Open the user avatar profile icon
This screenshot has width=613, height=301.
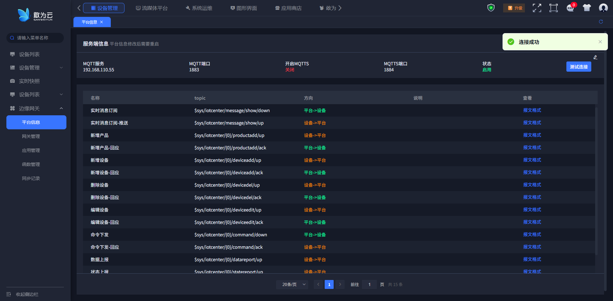click(603, 8)
